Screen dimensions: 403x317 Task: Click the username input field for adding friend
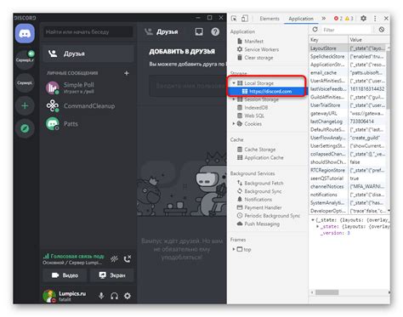click(x=188, y=86)
